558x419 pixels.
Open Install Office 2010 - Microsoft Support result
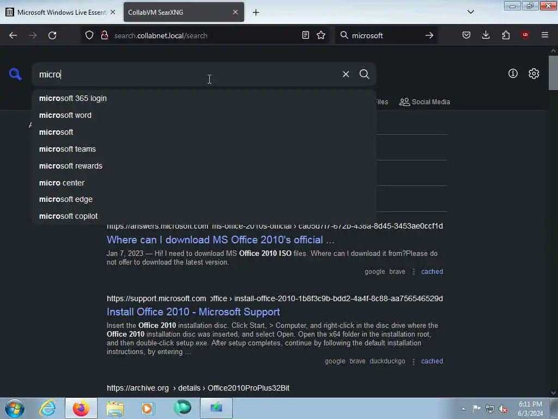point(193,312)
